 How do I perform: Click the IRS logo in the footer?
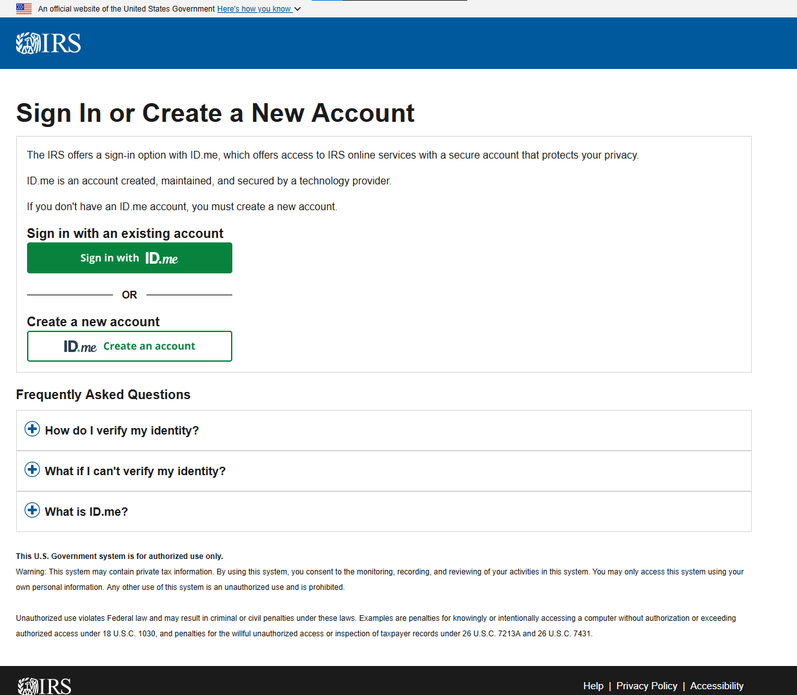click(x=45, y=686)
